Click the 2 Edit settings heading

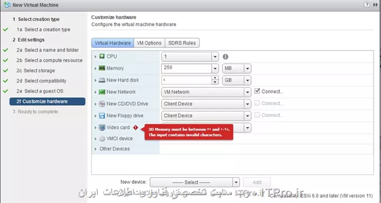29,40
